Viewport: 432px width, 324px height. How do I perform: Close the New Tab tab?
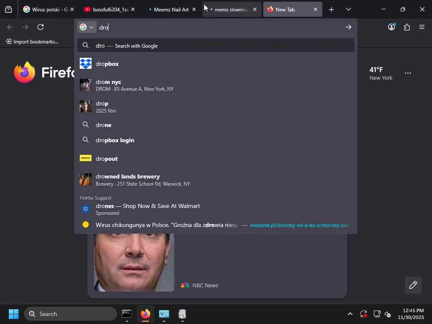pos(316,9)
